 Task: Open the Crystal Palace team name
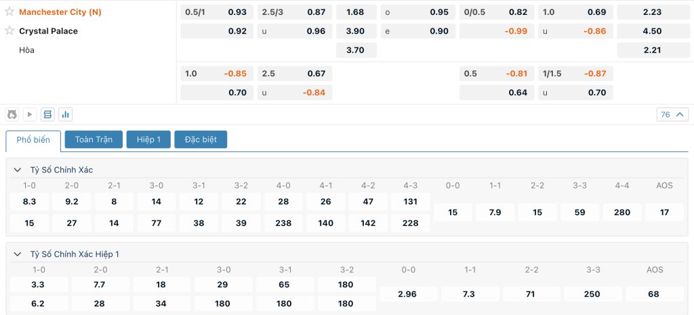coord(48,31)
